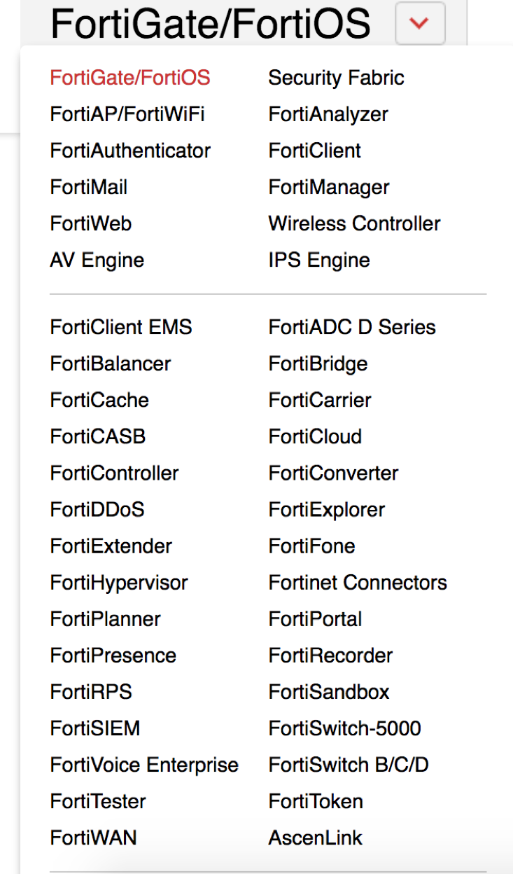Choose FortiToken from the list

coord(316,801)
